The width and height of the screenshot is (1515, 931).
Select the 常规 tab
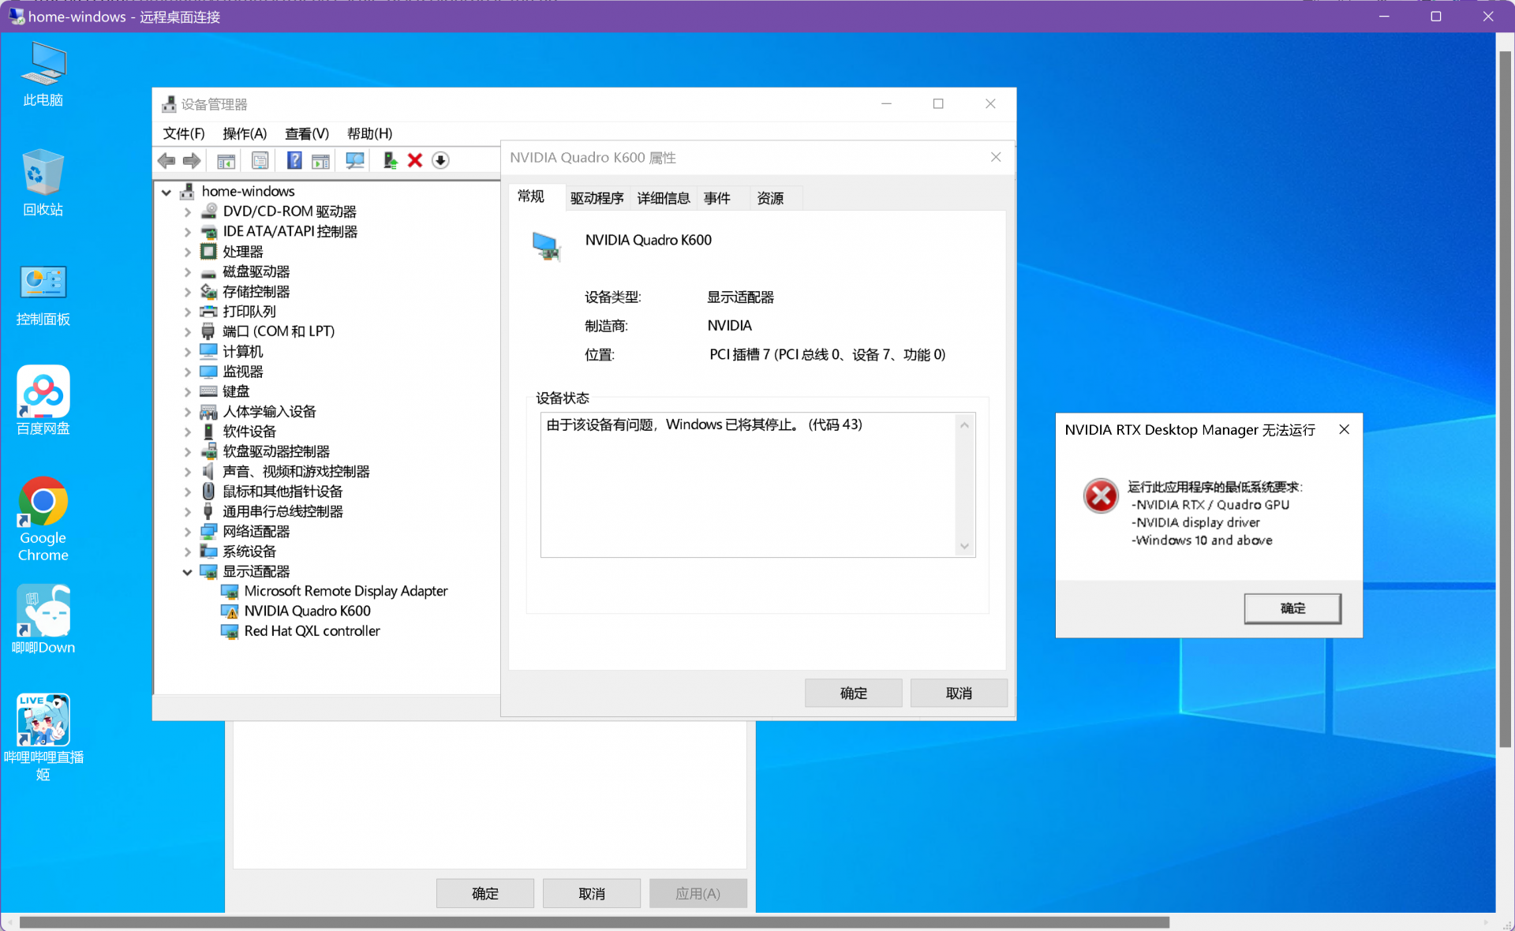point(531,196)
